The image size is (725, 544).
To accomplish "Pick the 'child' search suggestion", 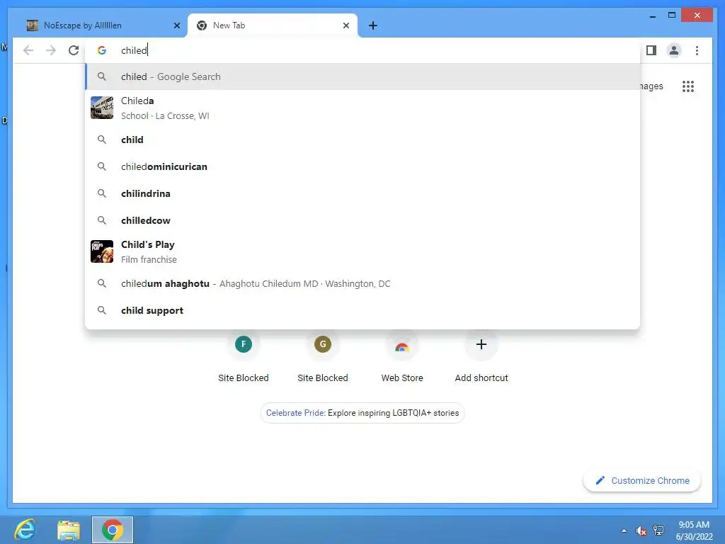I will coord(362,140).
